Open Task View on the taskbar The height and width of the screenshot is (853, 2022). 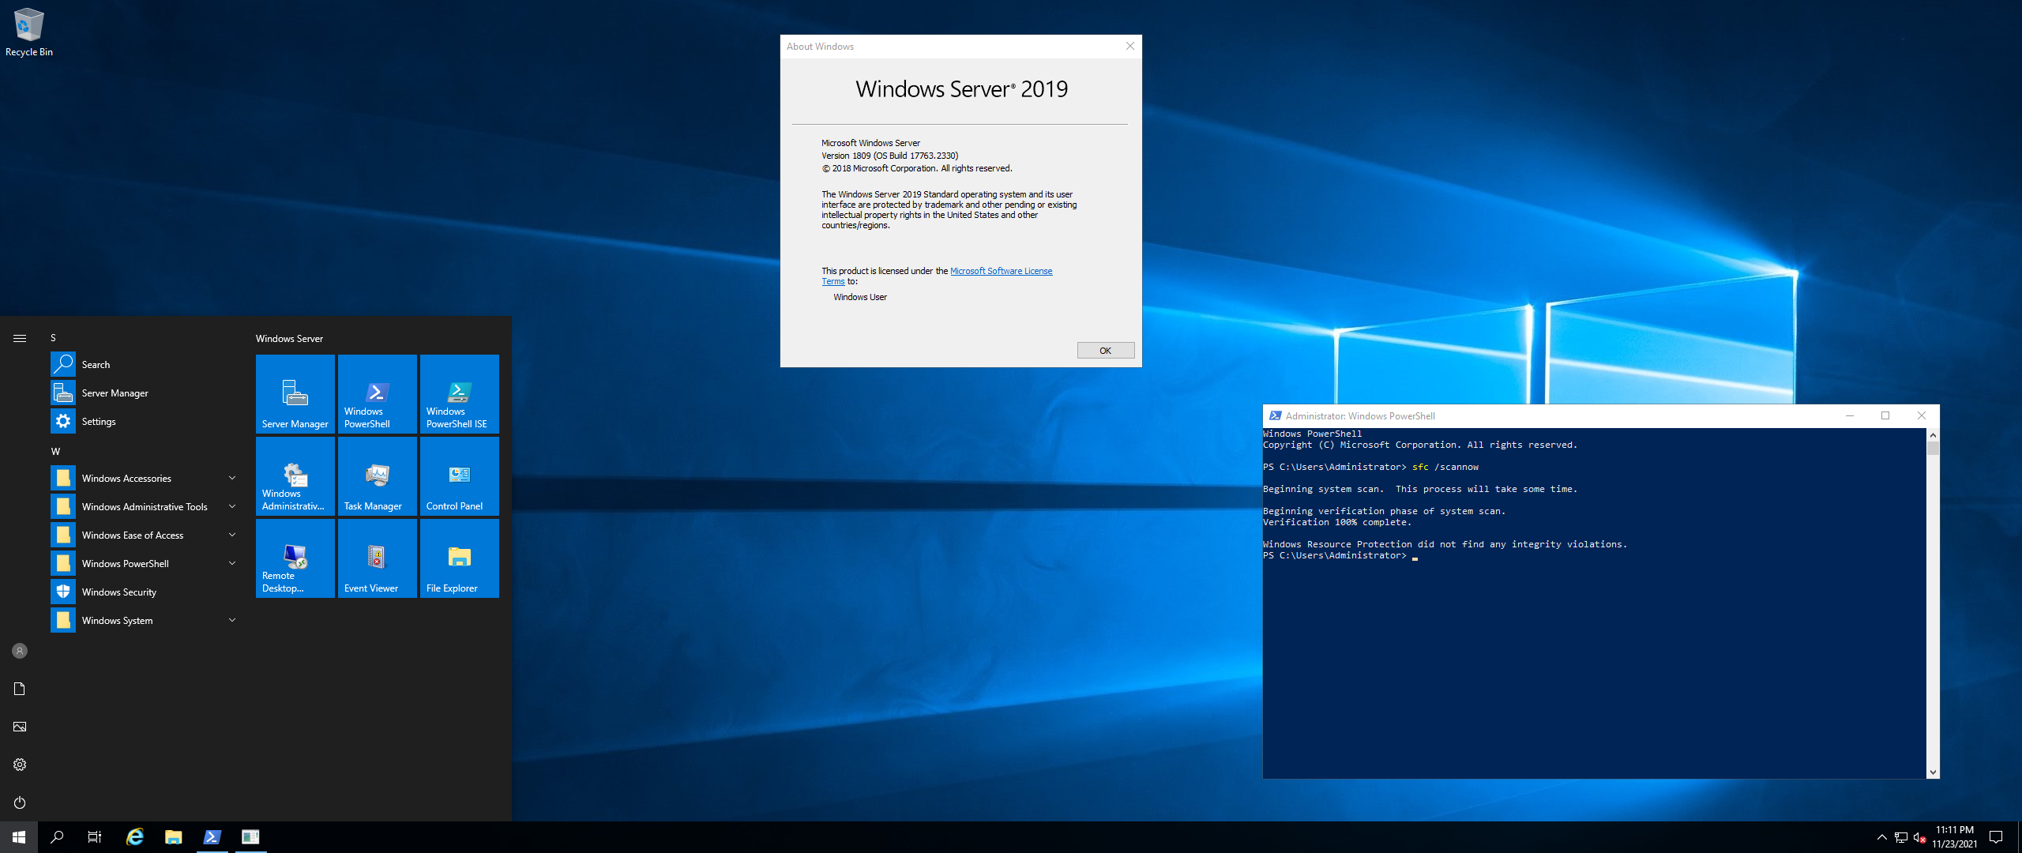(95, 837)
